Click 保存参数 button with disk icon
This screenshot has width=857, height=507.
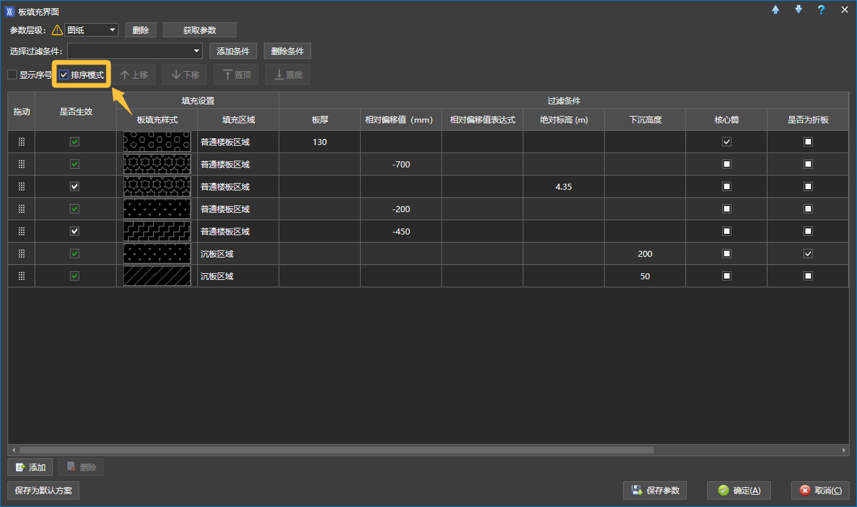(x=655, y=490)
